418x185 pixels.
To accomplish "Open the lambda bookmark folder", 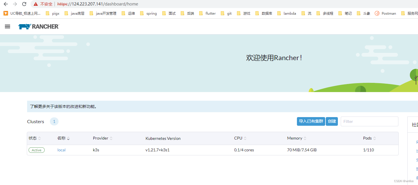I will coord(287,13).
